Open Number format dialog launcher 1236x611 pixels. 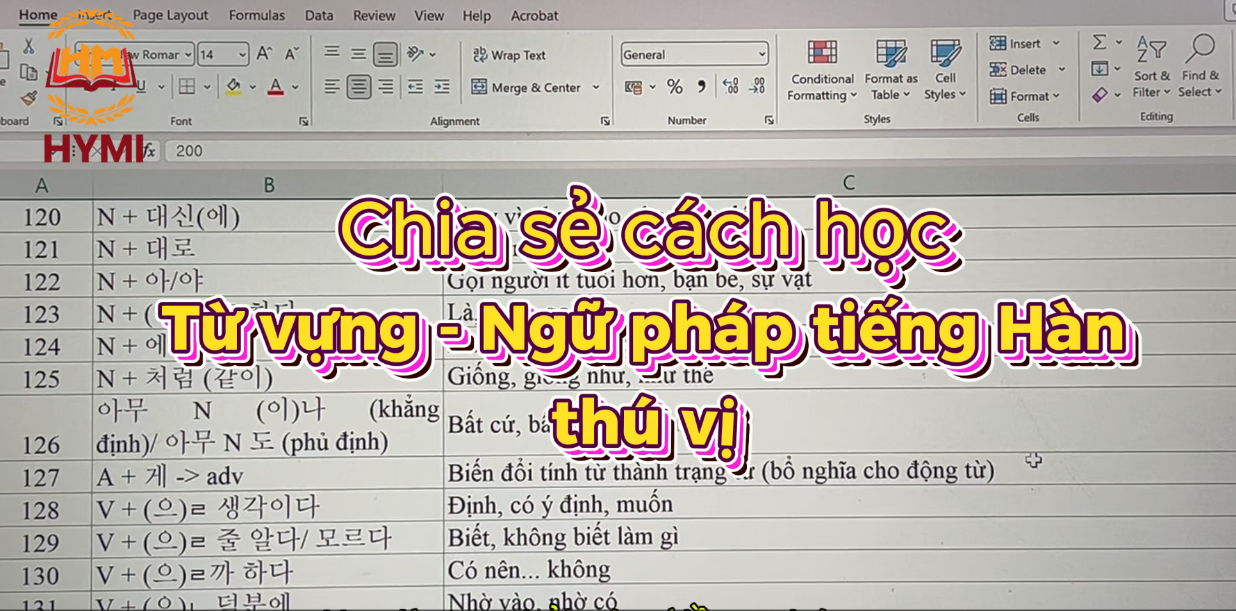click(x=769, y=120)
